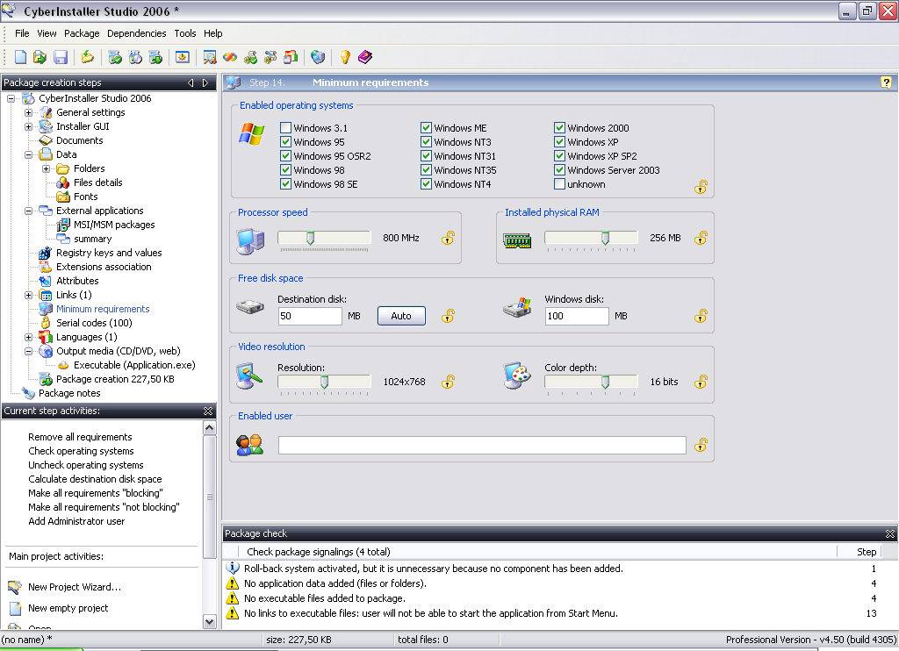Toggle the padlock for Enabled operating systems
Screen dimensions: 899x651
[701, 187]
